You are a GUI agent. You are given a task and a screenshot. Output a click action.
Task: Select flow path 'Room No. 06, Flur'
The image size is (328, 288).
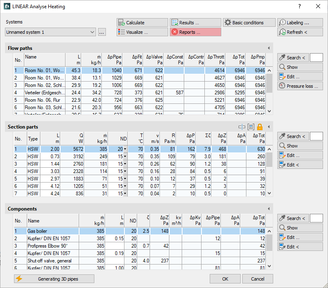coord(140,100)
